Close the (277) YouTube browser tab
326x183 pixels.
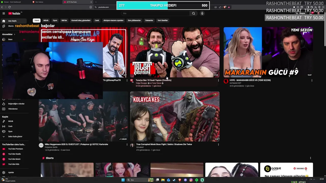coord(91,2)
